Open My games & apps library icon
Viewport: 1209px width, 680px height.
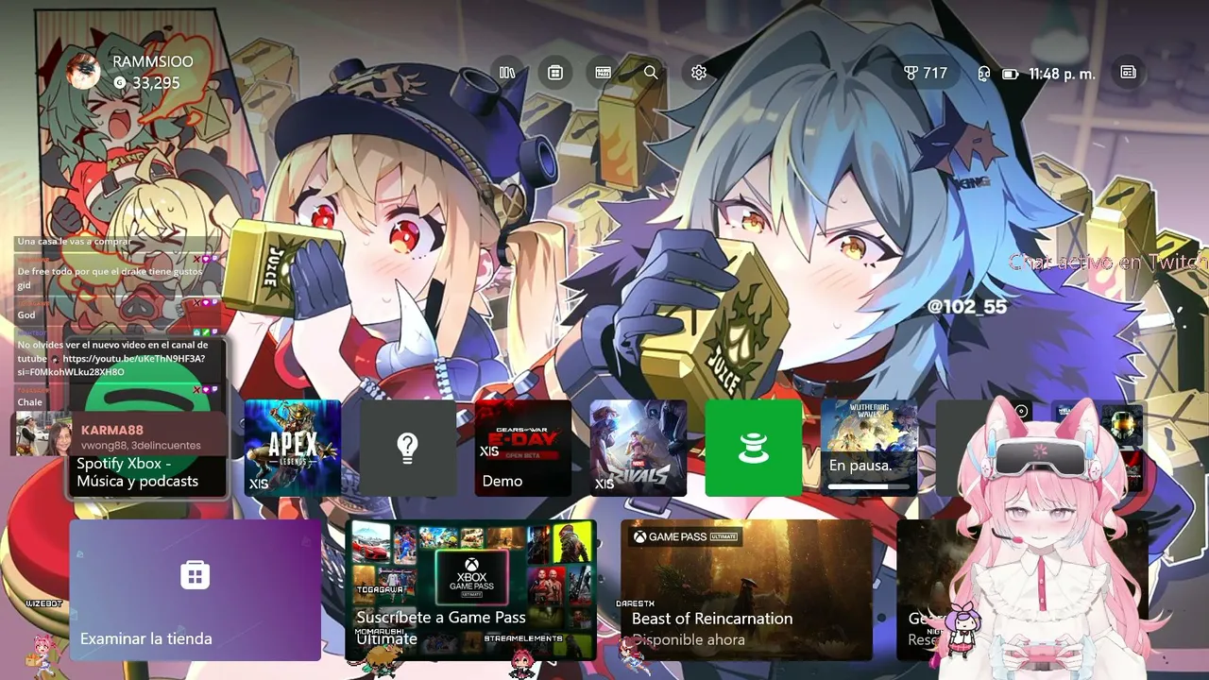pyautogui.click(x=507, y=73)
